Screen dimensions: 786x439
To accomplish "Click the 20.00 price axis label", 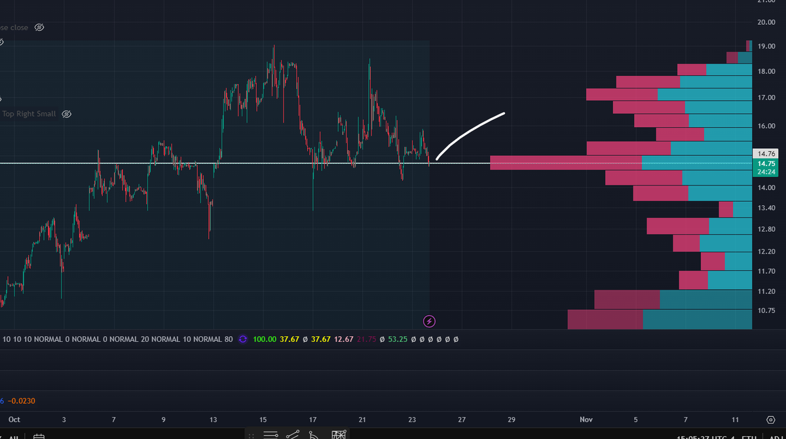I will coord(766,22).
